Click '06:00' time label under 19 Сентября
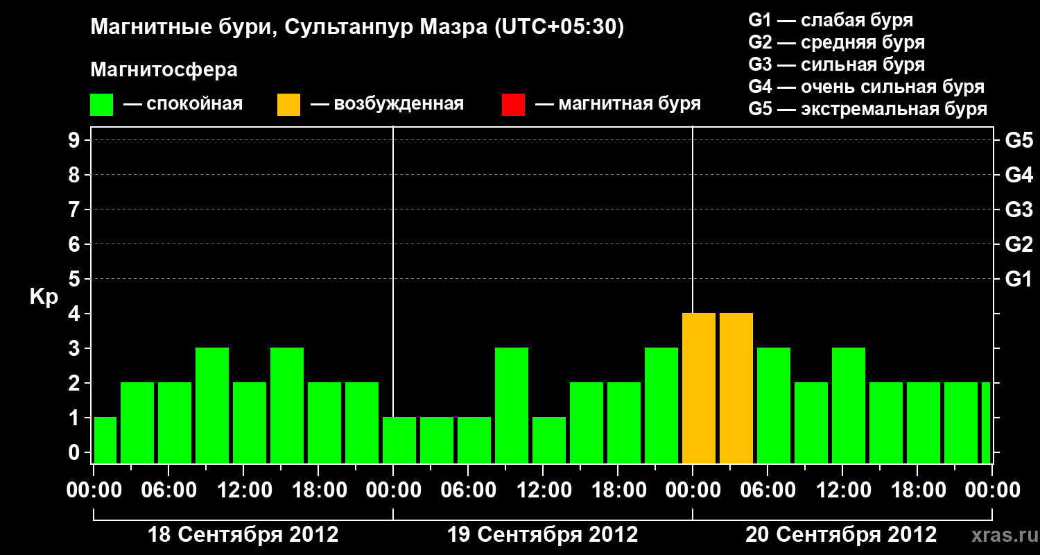 pyautogui.click(x=468, y=490)
